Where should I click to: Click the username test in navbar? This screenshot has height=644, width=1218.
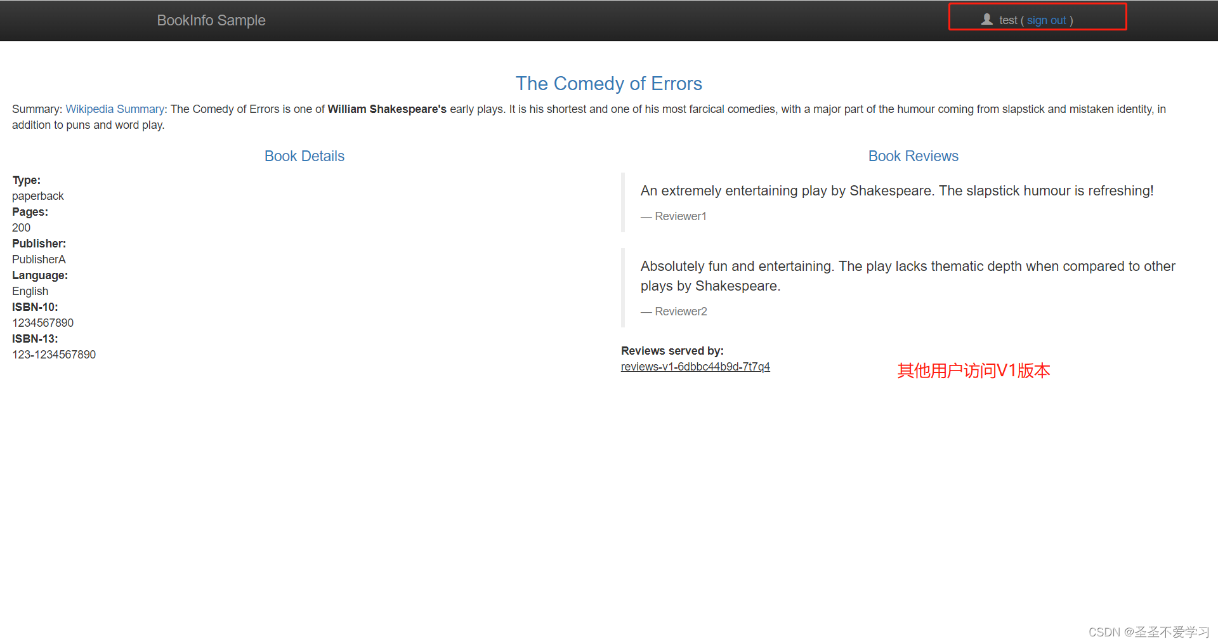(x=1008, y=20)
